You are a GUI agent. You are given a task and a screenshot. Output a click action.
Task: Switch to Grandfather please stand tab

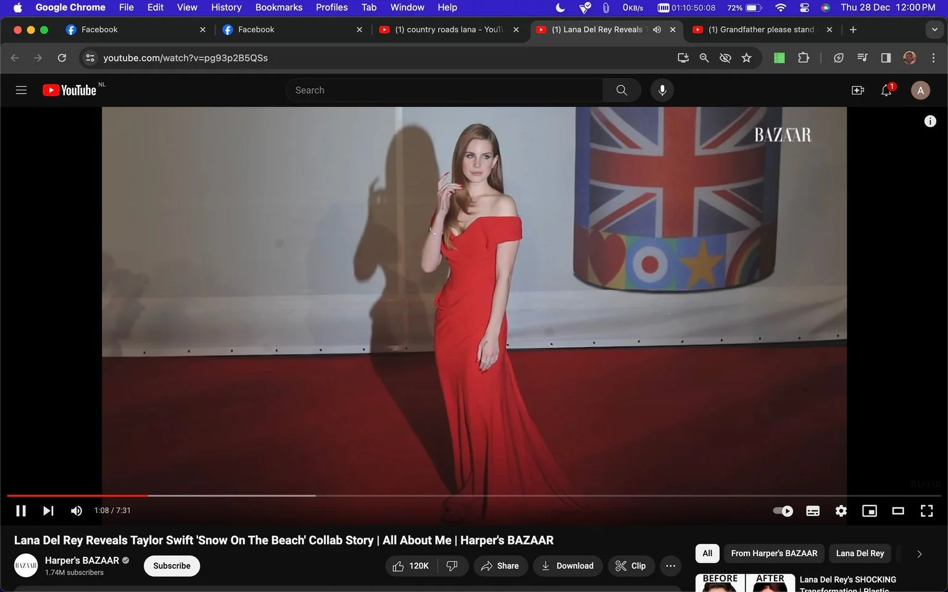pos(762,30)
